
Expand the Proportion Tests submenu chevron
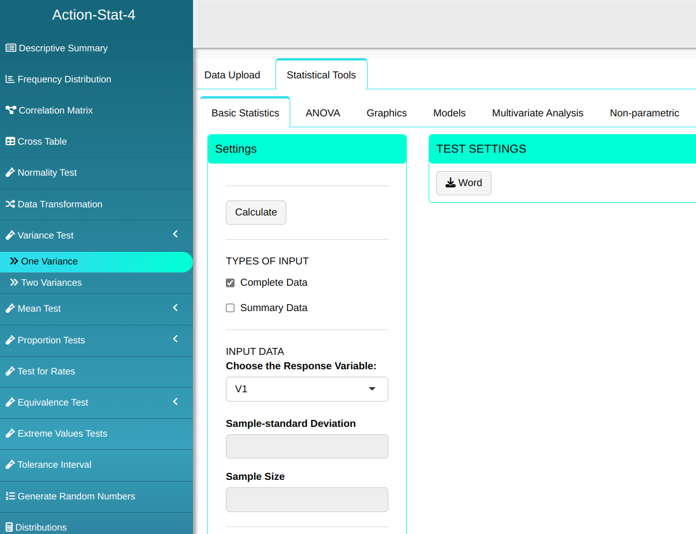tap(176, 339)
